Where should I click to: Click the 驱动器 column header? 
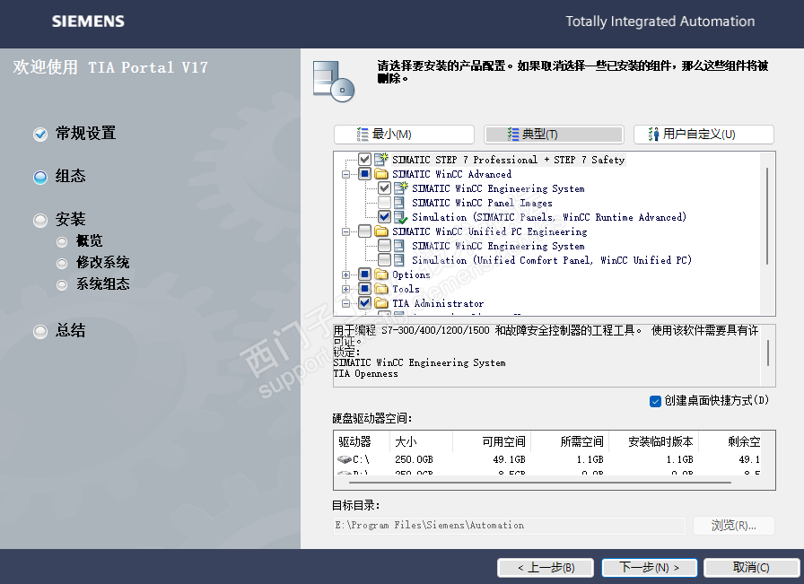(x=362, y=441)
